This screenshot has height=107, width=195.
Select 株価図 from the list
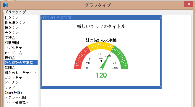coord(10,58)
